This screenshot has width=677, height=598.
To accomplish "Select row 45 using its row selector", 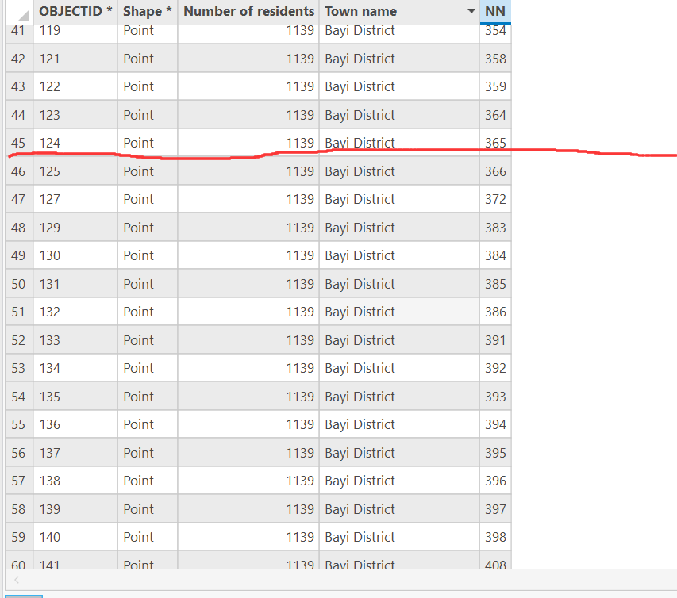I will click(18, 143).
